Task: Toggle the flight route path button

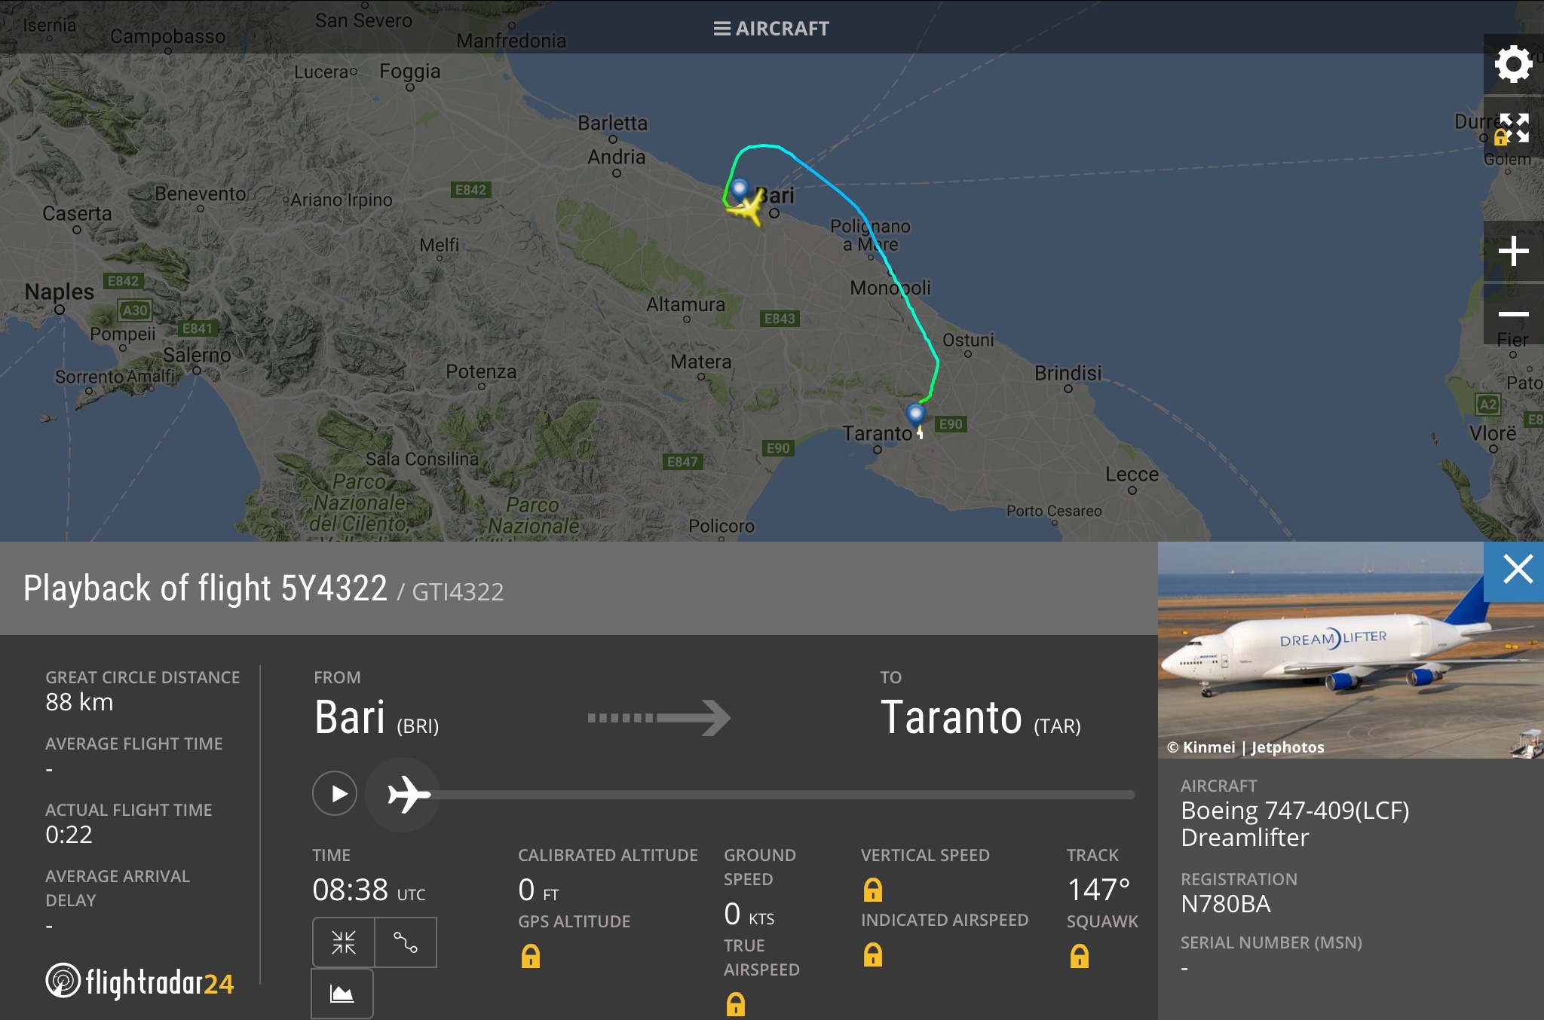Action: (x=406, y=942)
